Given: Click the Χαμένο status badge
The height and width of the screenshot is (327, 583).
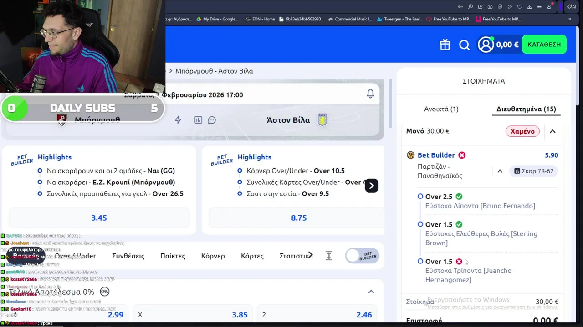Looking at the screenshot, I should point(522,131).
